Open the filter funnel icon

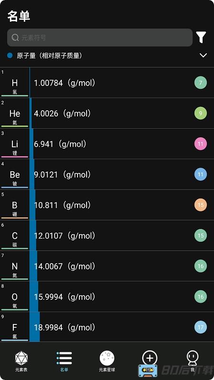[x=201, y=38]
